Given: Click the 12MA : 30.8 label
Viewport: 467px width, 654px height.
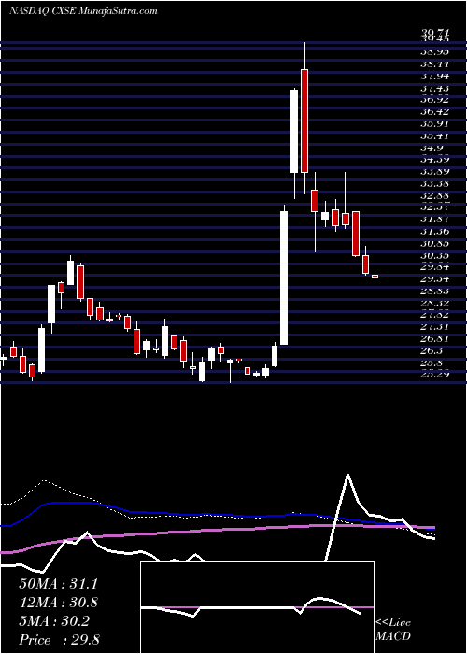Looking at the screenshot, I should click(58, 603).
